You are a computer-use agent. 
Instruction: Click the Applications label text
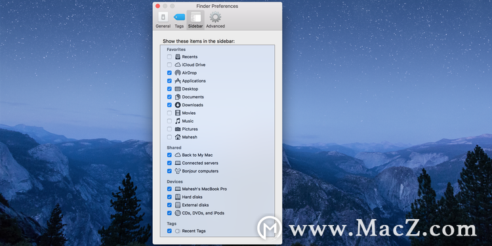click(194, 81)
